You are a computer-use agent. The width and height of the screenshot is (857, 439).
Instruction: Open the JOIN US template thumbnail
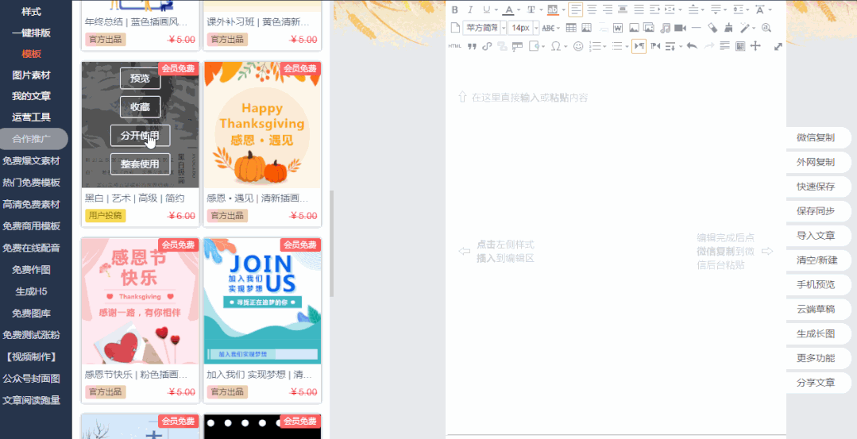pyautogui.click(x=262, y=302)
